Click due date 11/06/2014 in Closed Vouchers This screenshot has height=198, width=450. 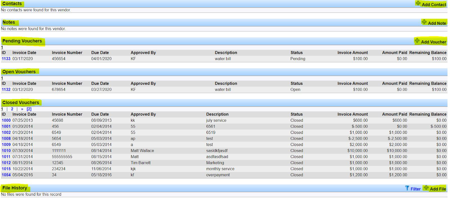click(101, 169)
